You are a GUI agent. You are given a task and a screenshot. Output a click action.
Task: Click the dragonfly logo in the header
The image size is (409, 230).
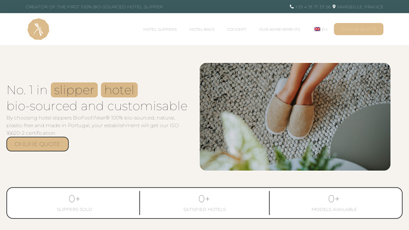[x=38, y=29]
